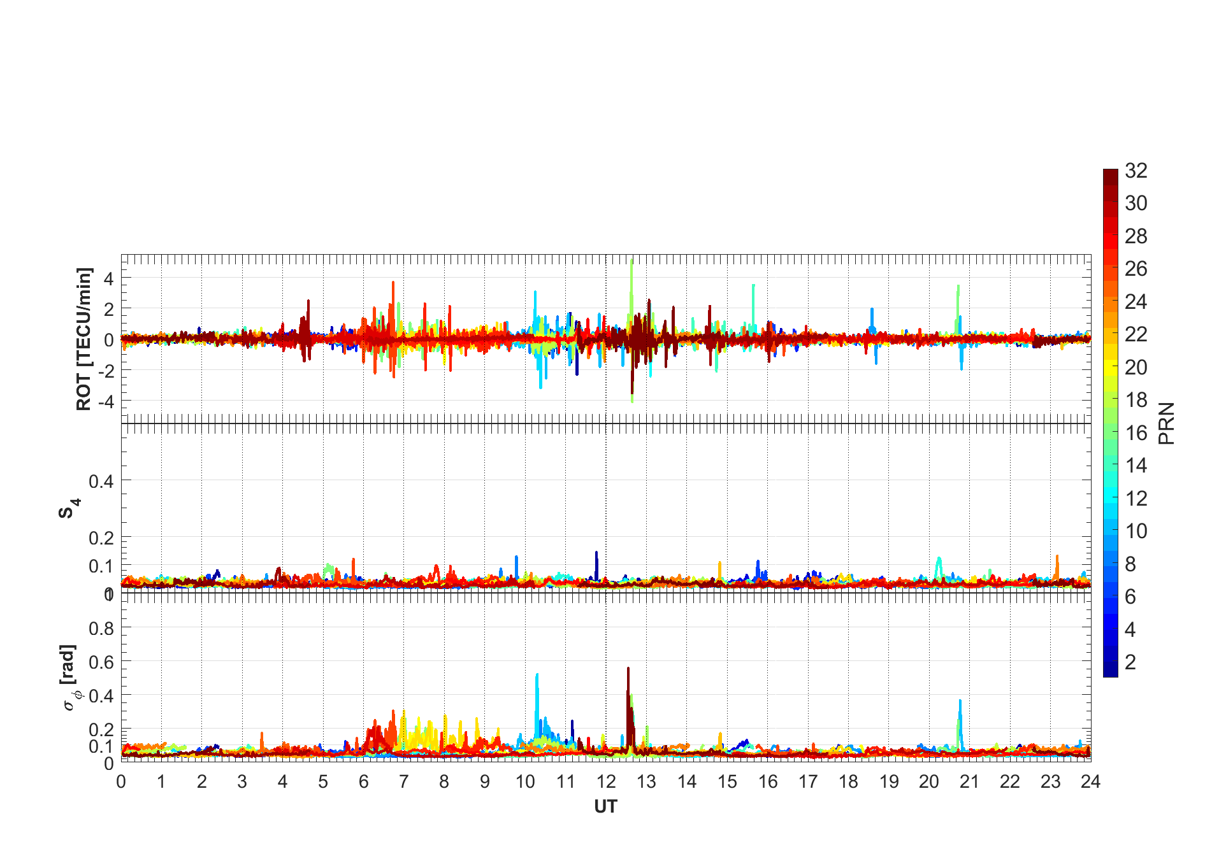Select colorbar tick label 26
Screen dimensions: 1212x847
tap(1136, 269)
